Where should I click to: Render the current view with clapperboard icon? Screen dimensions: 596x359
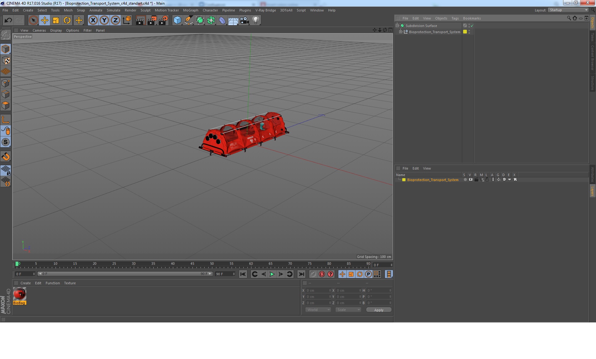(x=140, y=20)
